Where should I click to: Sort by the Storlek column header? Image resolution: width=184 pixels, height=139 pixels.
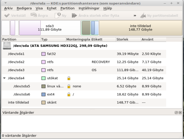coord(128,39)
